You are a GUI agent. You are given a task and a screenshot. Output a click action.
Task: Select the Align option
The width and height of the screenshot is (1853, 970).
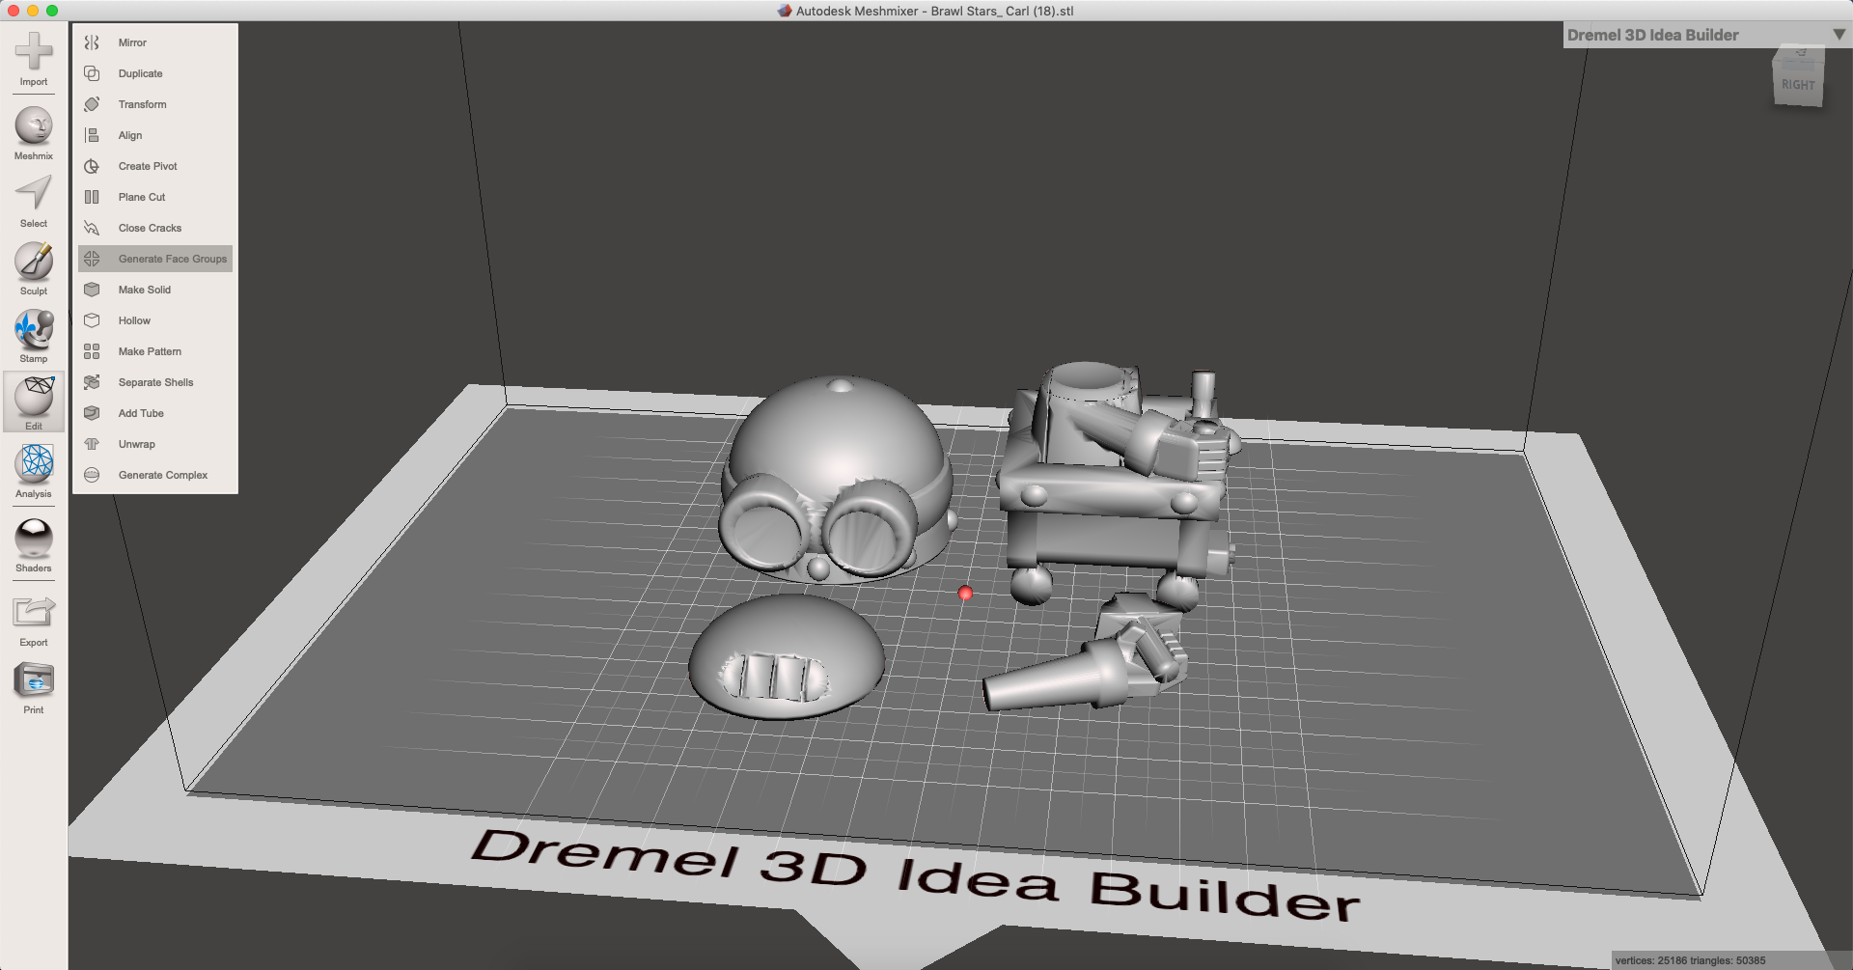(155, 135)
